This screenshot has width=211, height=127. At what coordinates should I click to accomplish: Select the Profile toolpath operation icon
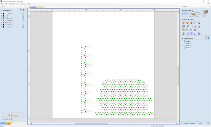(184, 23)
